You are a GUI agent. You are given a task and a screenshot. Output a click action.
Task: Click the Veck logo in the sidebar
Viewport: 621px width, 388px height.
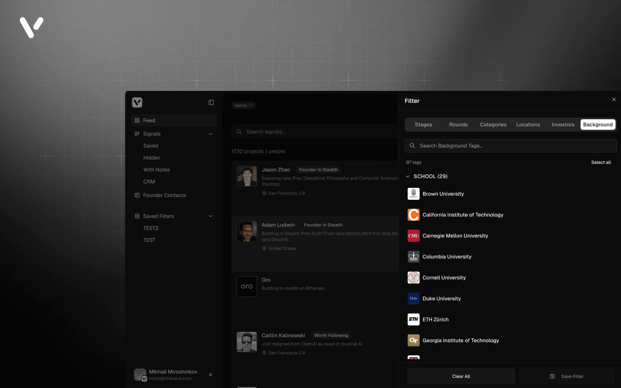coord(137,102)
